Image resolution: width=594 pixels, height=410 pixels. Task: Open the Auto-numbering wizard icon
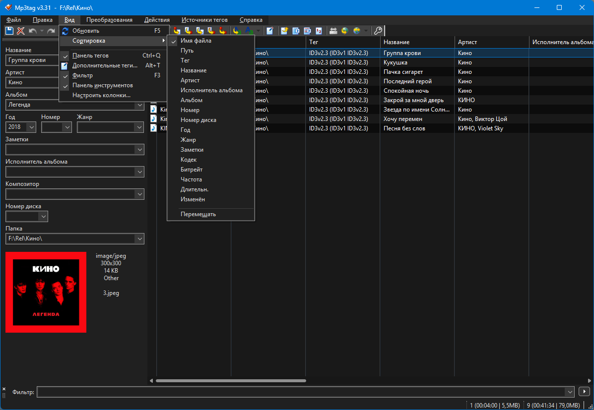[319, 31]
